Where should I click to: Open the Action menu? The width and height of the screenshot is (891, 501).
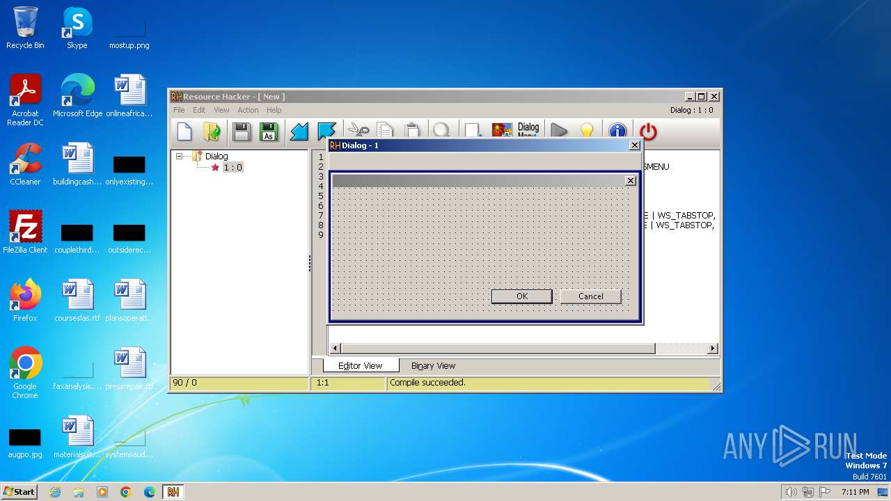[x=248, y=110]
